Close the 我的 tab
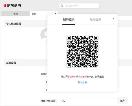132x106 pixels. tap(55, 14)
